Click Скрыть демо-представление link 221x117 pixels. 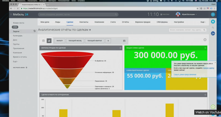click(185, 74)
